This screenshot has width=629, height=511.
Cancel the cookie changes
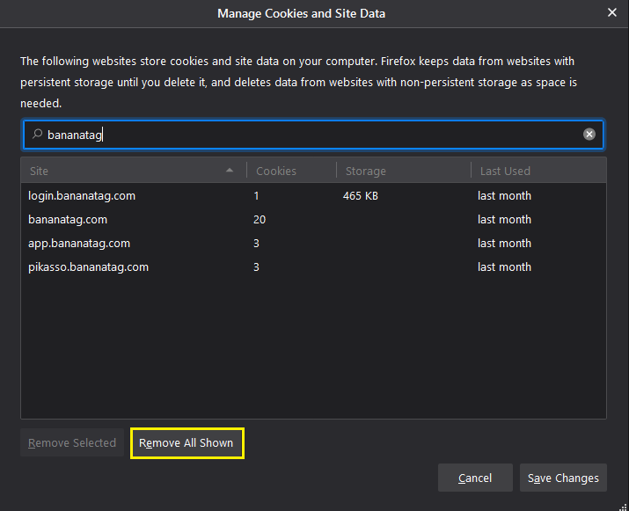(x=475, y=478)
